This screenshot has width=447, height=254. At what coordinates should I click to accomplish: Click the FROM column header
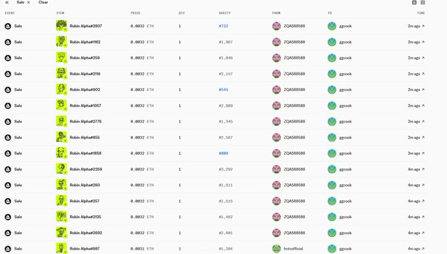point(276,13)
